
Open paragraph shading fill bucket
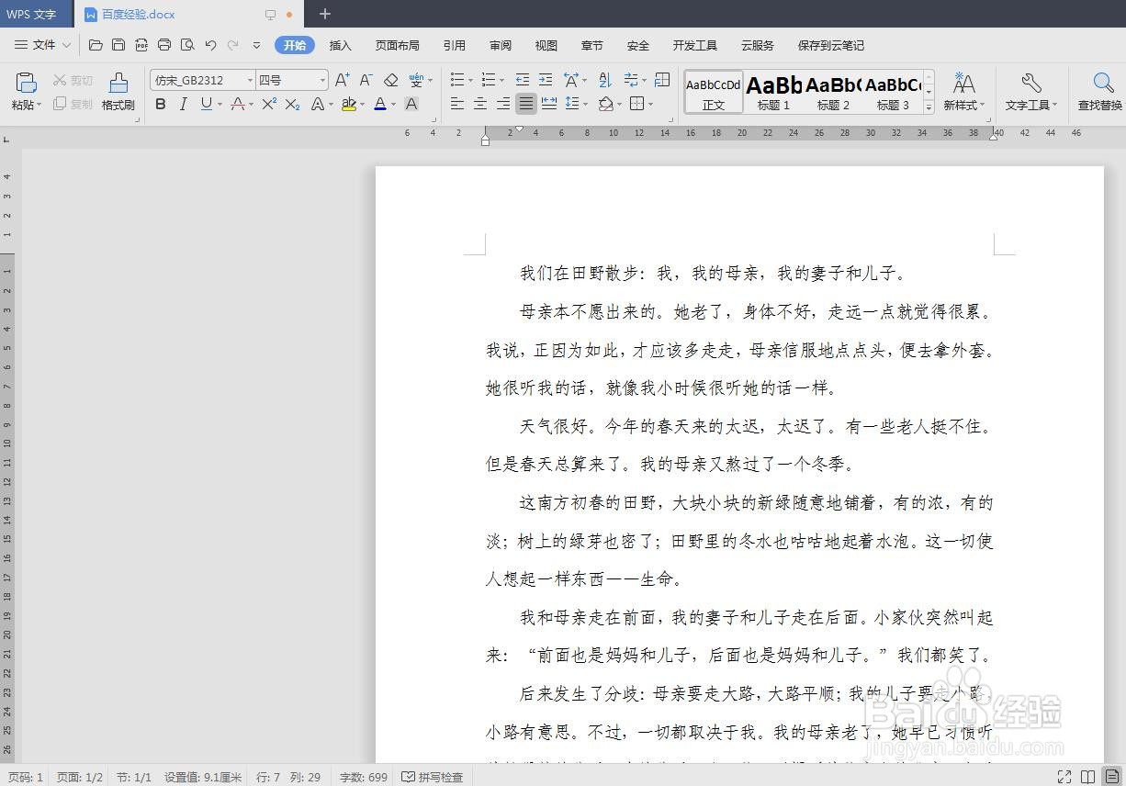coord(605,105)
